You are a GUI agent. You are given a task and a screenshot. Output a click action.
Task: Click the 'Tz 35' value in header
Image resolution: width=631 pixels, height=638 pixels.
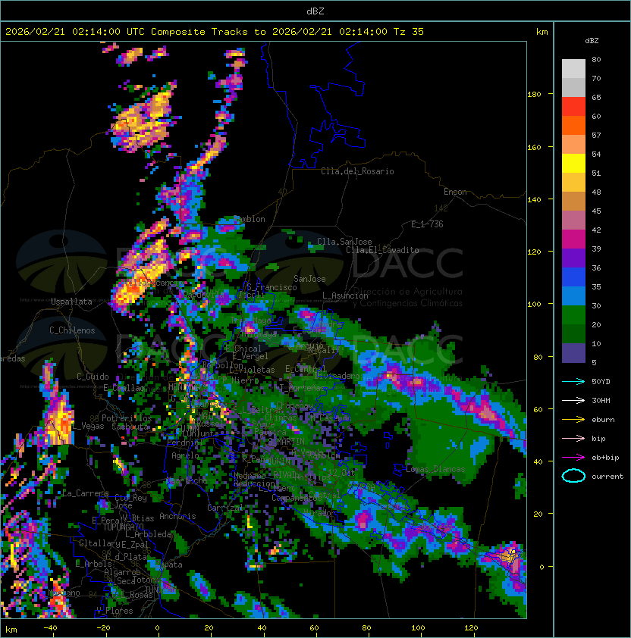(x=409, y=32)
